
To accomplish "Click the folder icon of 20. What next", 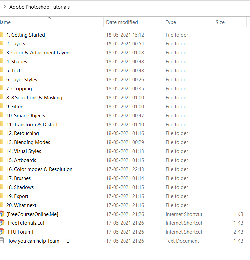I will tap(1, 205).
